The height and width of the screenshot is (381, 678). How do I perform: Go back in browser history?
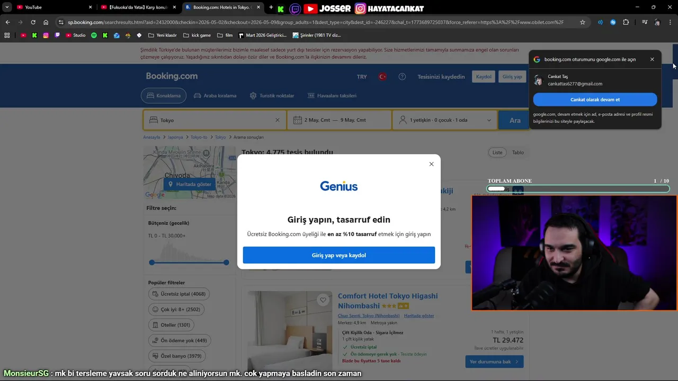pyautogui.click(x=7, y=22)
